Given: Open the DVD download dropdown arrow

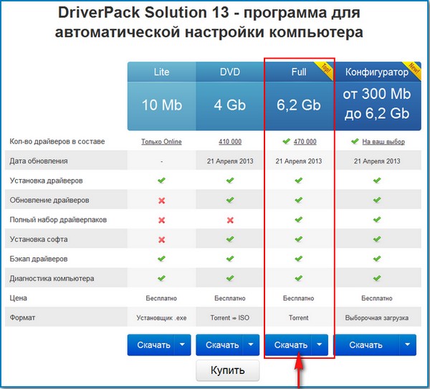Looking at the screenshot, I should click(250, 345).
